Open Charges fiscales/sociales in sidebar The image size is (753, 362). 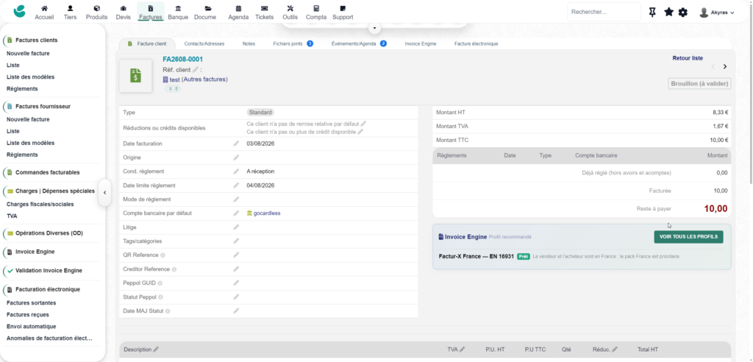pos(40,204)
